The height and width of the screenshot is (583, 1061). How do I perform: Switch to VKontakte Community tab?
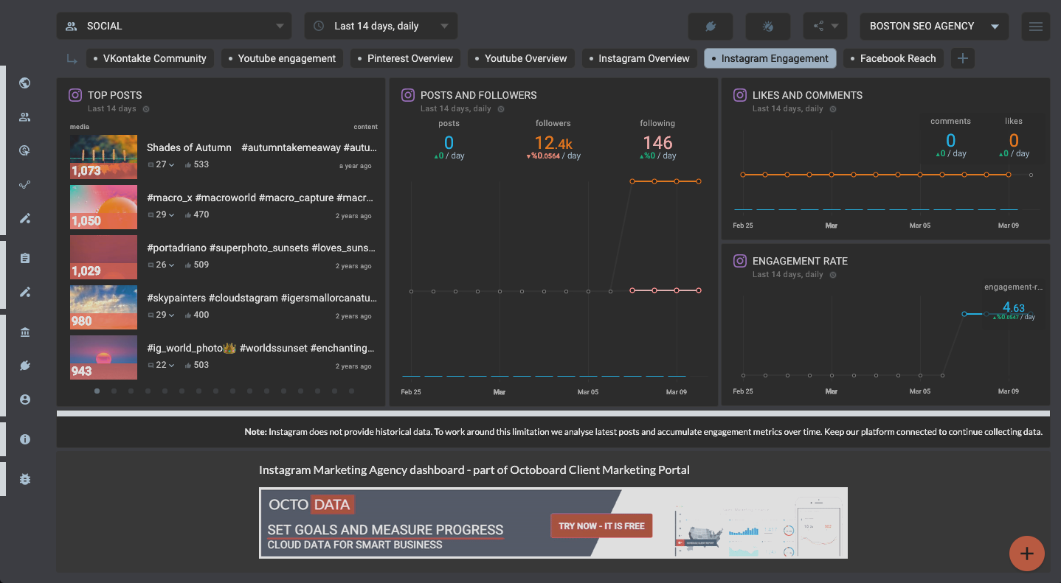tap(151, 58)
